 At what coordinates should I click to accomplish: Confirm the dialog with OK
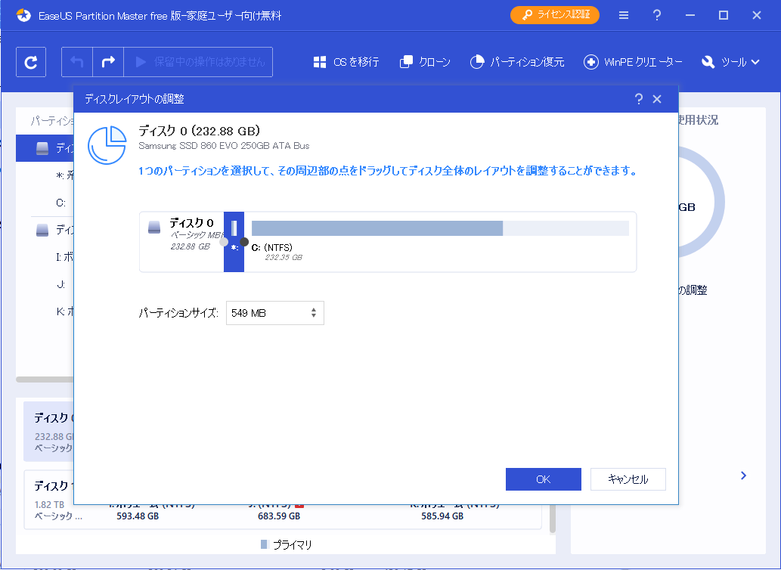click(x=544, y=479)
